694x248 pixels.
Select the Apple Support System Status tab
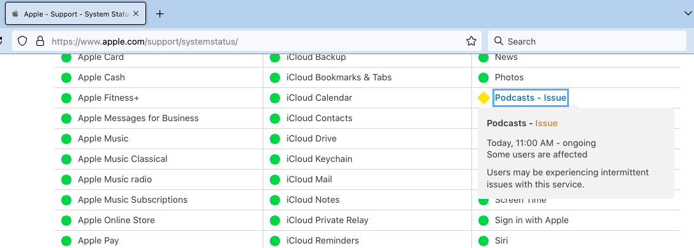[76, 13]
